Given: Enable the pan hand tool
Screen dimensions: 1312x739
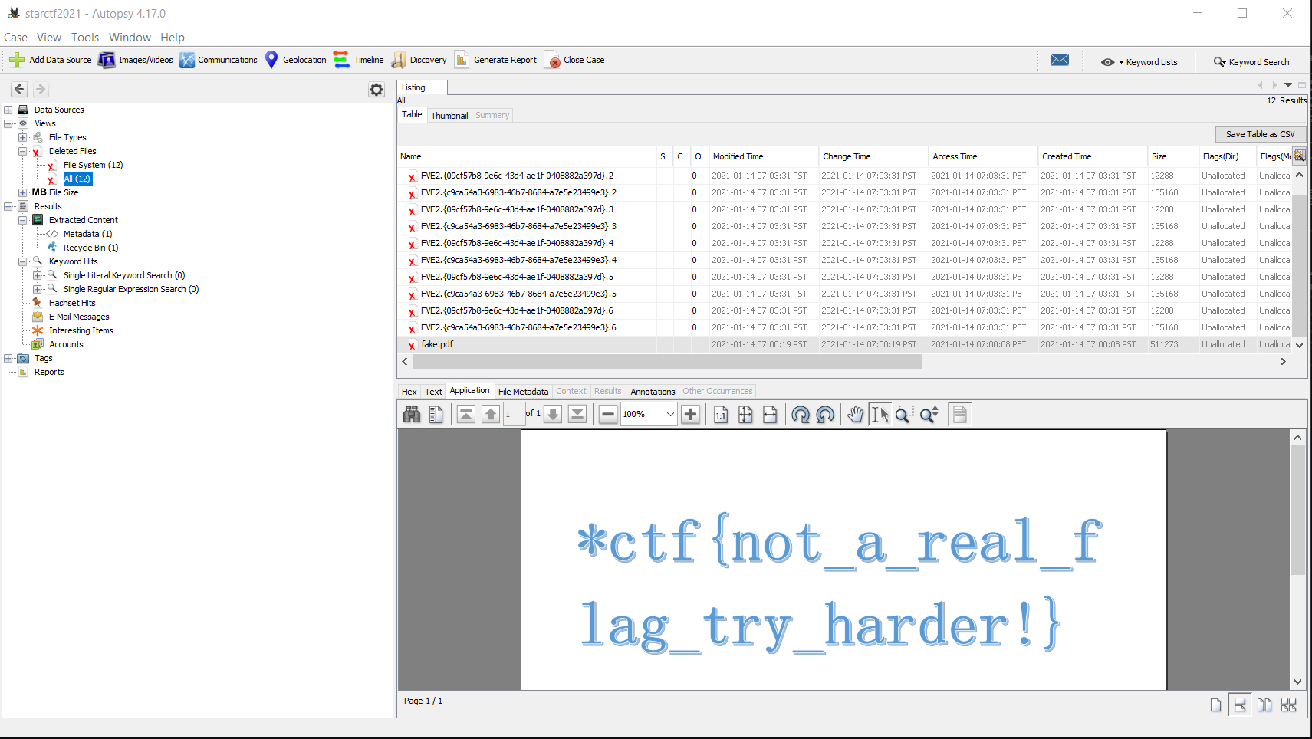Looking at the screenshot, I should coord(856,415).
